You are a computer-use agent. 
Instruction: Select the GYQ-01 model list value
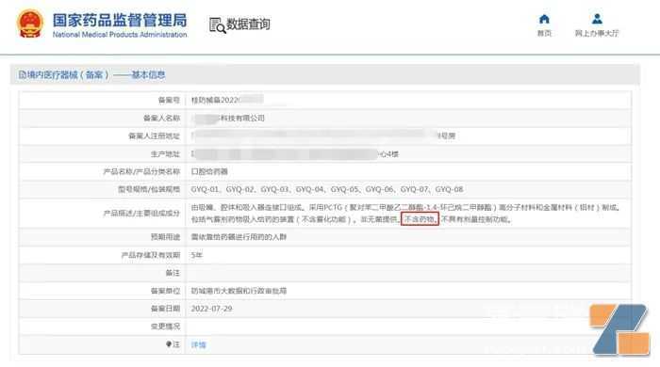click(327, 189)
